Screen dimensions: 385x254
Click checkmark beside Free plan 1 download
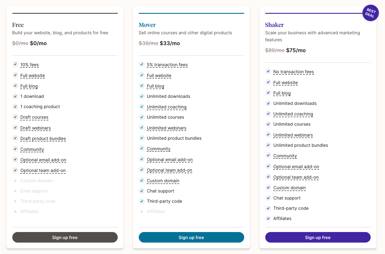(15, 96)
